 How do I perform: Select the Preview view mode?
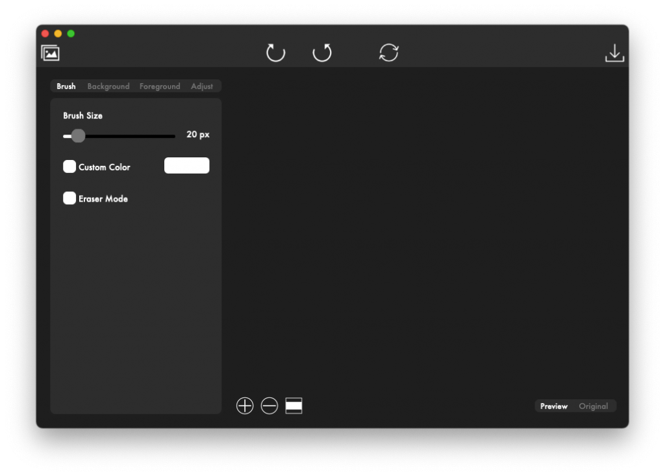click(554, 406)
